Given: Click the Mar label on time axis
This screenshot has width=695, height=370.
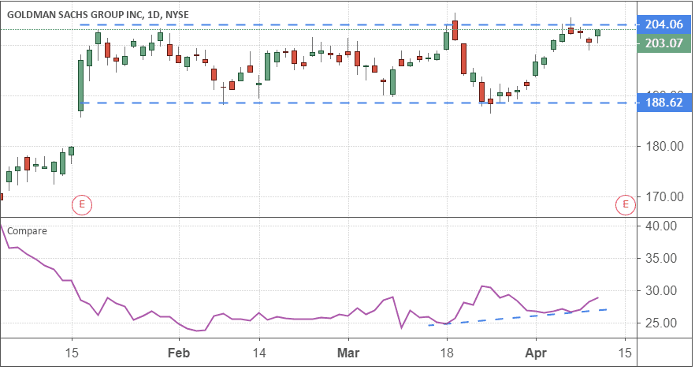Looking at the screenshot, I should coord(348,353).
